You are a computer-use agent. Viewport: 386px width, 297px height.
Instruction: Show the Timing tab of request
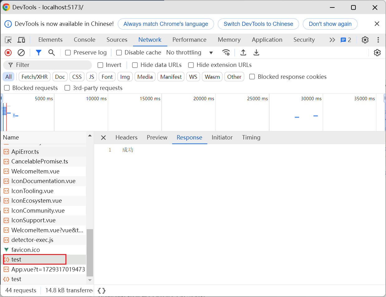point(251,138)
